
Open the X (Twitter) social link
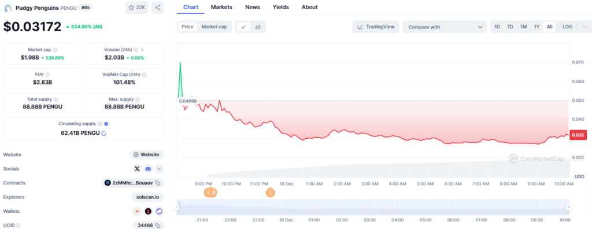pyautogui.click(x=137, y=169)
